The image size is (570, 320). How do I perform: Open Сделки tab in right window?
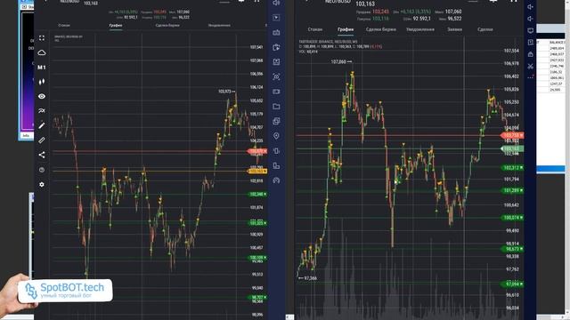point(484,29)
